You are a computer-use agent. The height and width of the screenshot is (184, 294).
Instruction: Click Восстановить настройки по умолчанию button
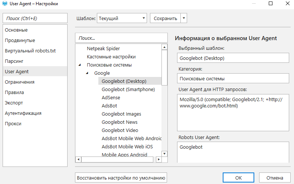tap(121, 178)
